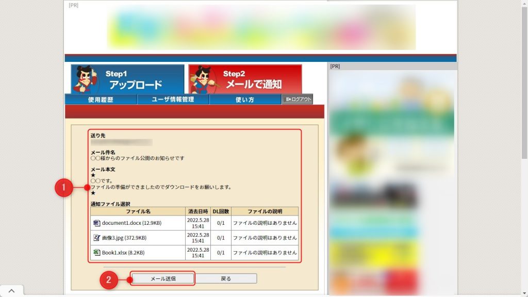Click the samurai mascot on the Step1 banner
This screenshot has width=528, height=297.
(86, 79)
